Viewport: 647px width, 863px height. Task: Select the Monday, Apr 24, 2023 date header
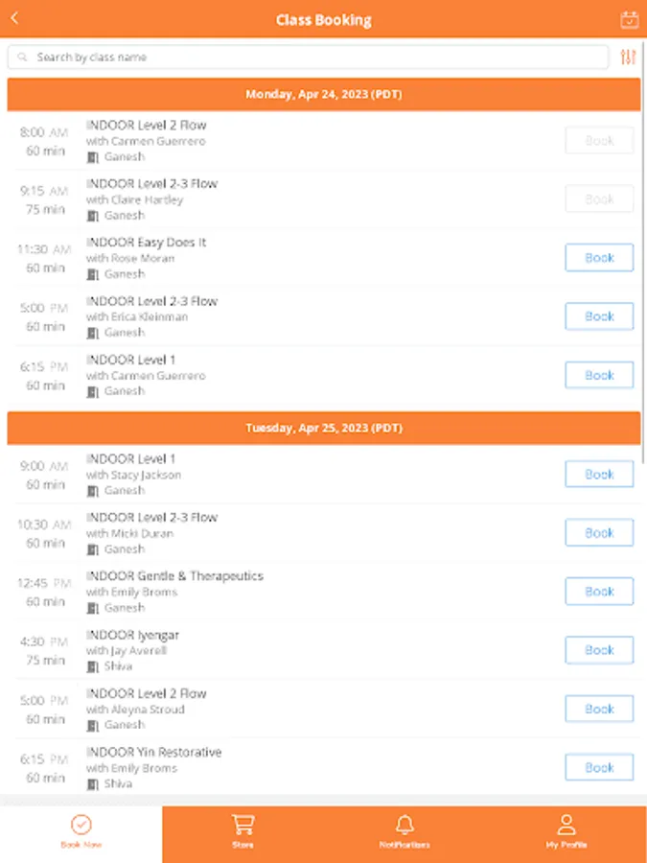click(323, 95)
